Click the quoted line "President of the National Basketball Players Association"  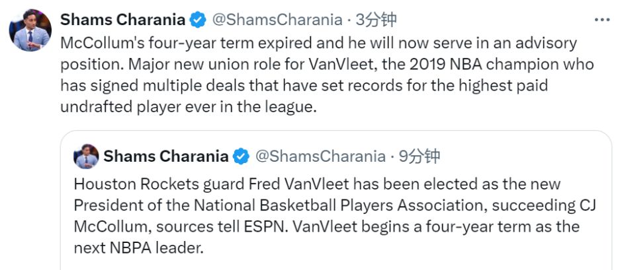pyautogui.click(x=335, y=205)
